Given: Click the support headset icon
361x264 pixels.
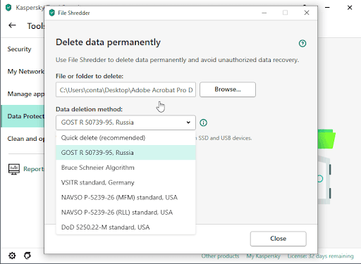Looking at the screenshot, I should click(x=27, y=256).
